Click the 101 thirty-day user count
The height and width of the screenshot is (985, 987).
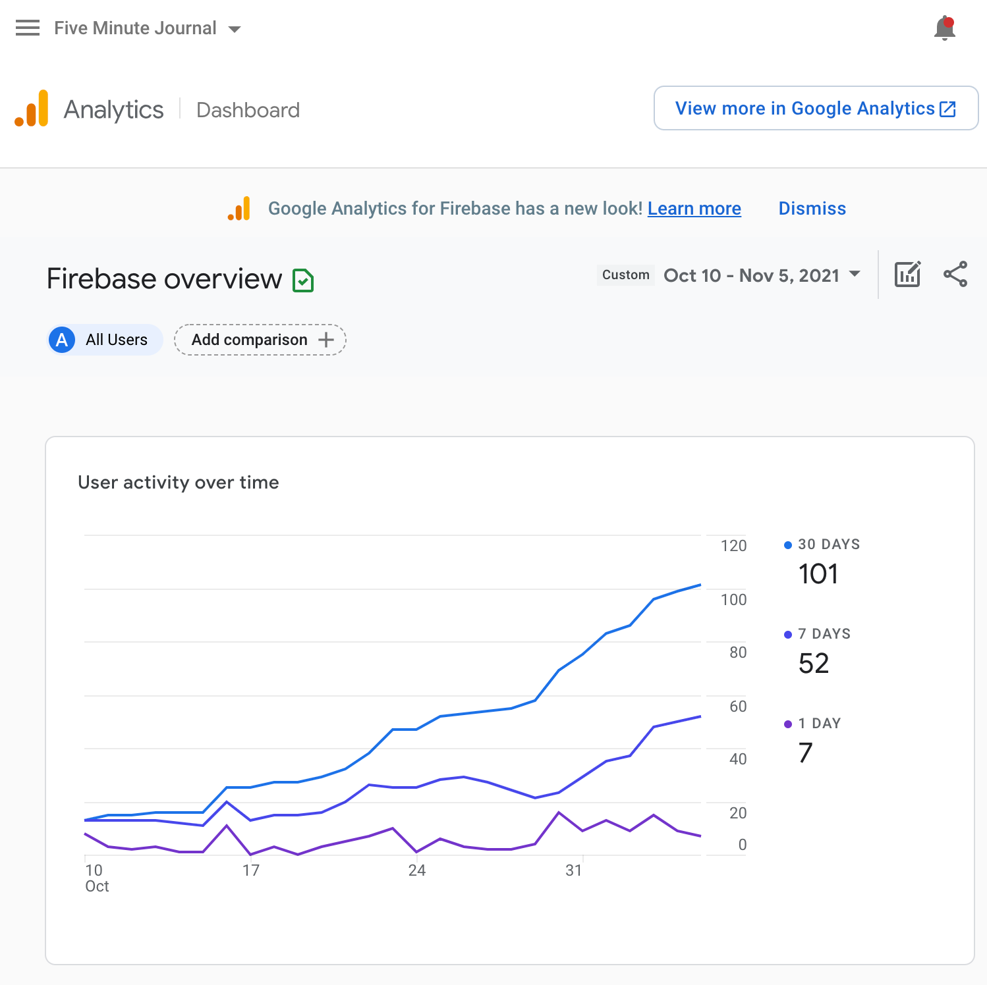[x=818, y=574]
